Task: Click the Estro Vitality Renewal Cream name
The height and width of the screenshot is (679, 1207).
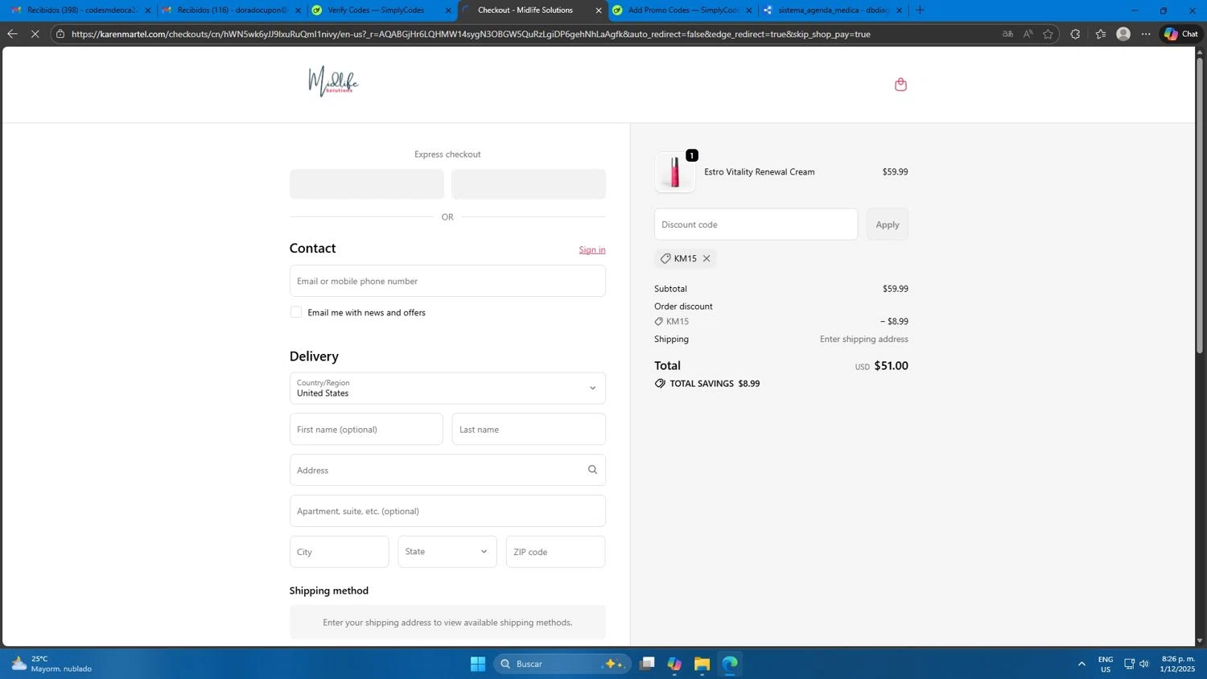Action: tap(760, 172)
